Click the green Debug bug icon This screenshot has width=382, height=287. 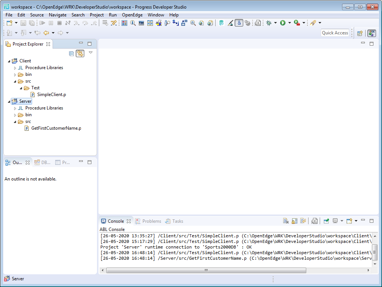tap(269, 23)
